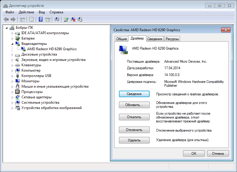
Task: Click the uninstall device red X icon
Action: tap(73, 20)
